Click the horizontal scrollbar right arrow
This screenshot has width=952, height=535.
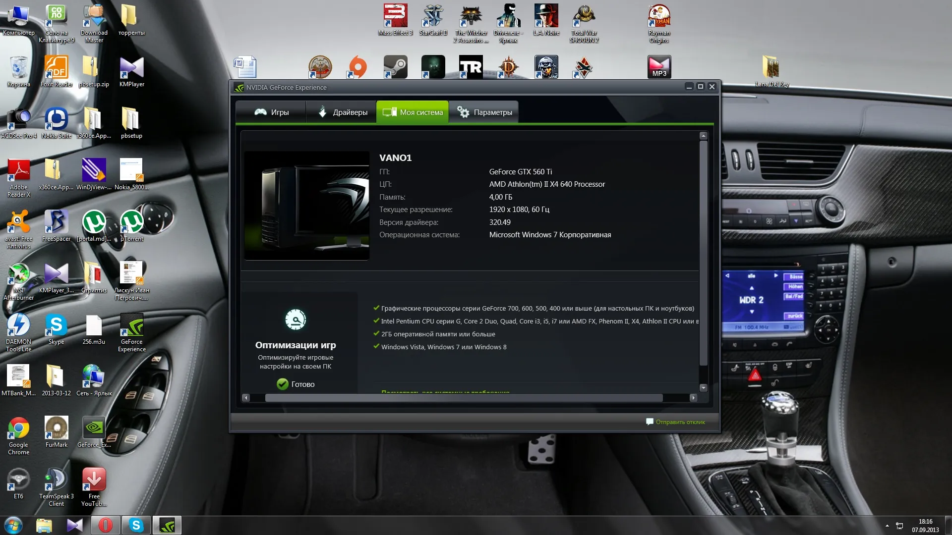[693, 398]
